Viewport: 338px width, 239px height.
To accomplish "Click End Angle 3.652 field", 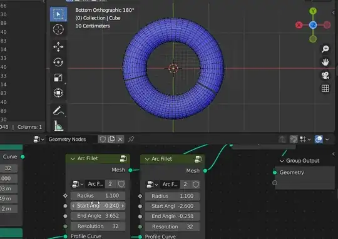I will (98, 216).
